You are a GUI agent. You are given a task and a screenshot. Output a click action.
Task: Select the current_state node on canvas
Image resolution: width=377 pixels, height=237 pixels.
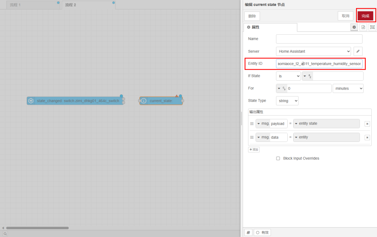(x=161, y=101)
